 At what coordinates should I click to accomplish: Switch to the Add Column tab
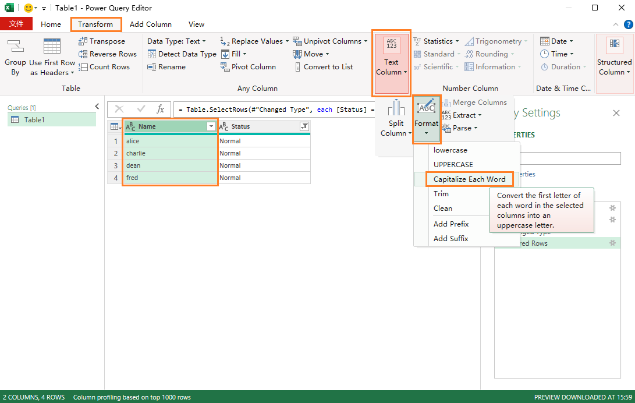(x=150, y=24)
